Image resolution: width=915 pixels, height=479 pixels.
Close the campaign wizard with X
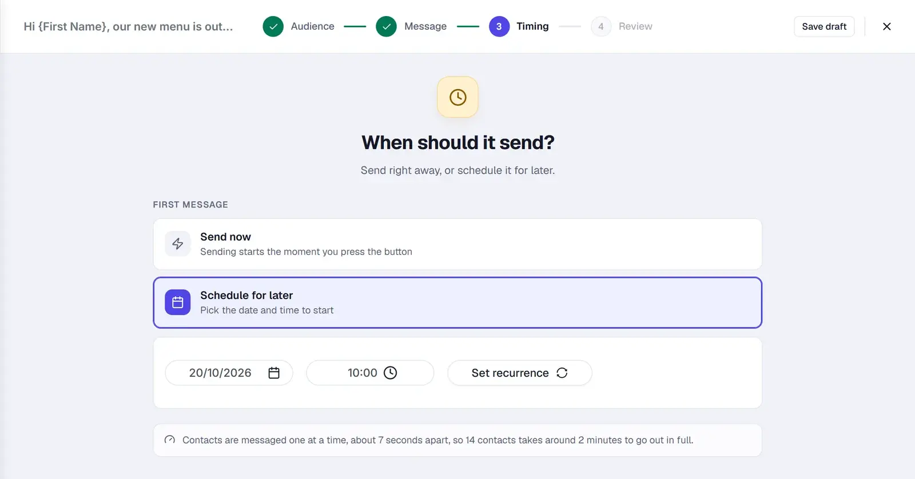pyautogui.click(x=886, y=26)
